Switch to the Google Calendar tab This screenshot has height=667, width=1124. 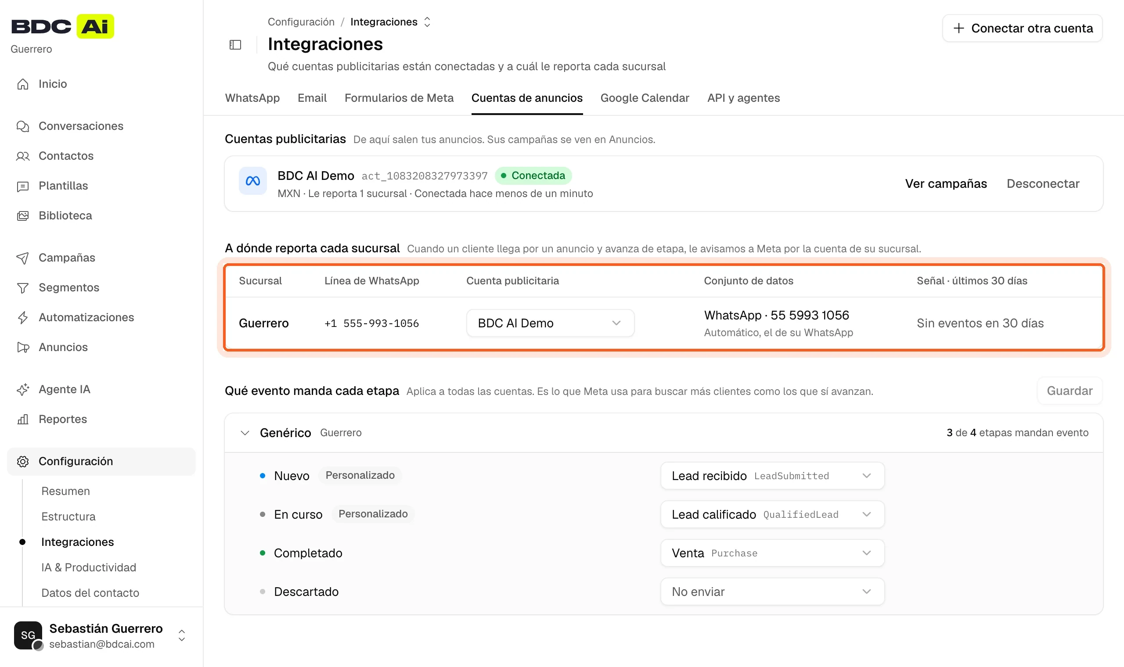point(644,98)
